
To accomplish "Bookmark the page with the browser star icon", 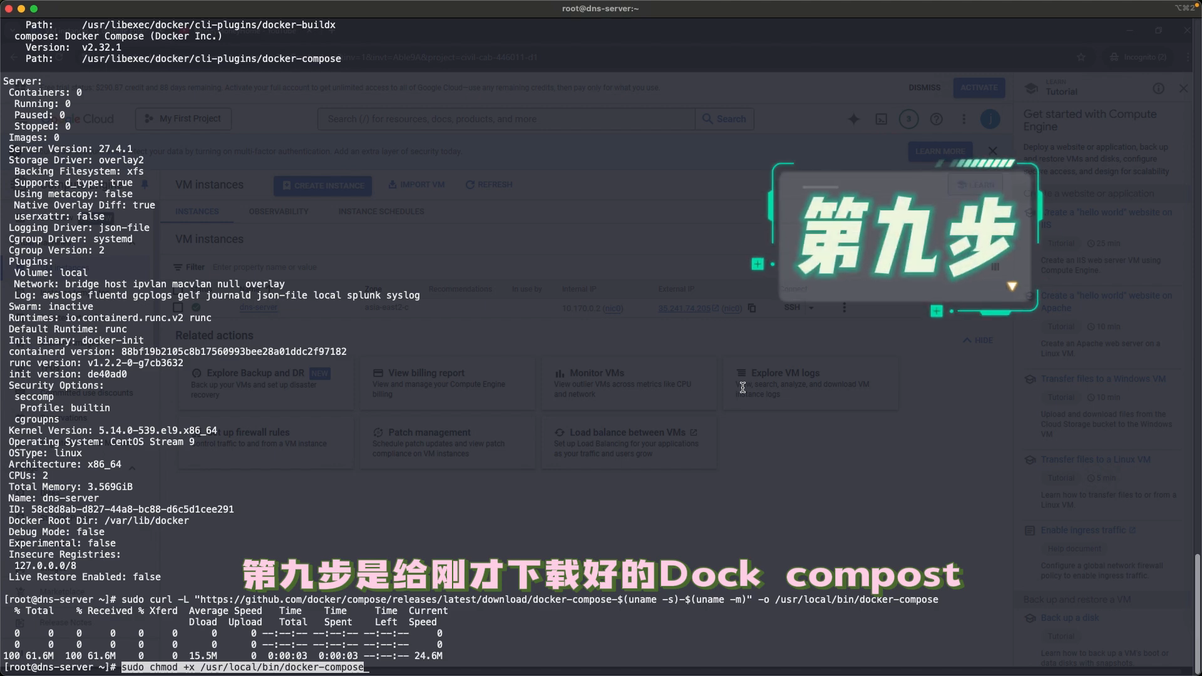I will [x=1081, y=57].
